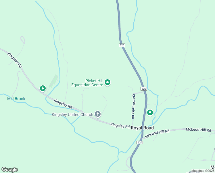Click the Mill Brook water label
The height and width of the screenshot is (173, 215).
click(16, 99)
